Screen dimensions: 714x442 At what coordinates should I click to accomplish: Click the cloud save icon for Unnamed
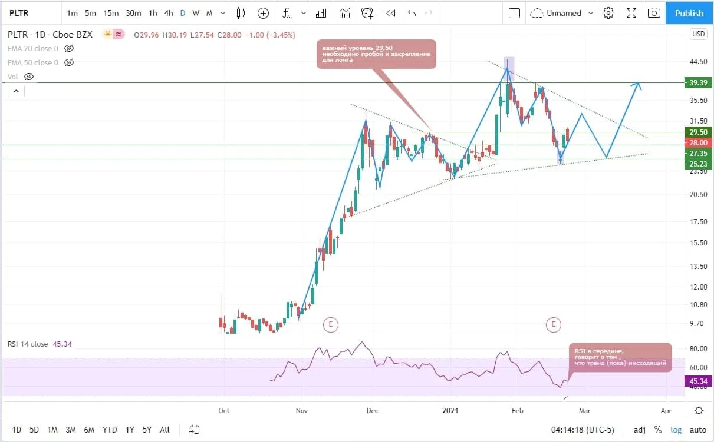click(x=537, y=13)
